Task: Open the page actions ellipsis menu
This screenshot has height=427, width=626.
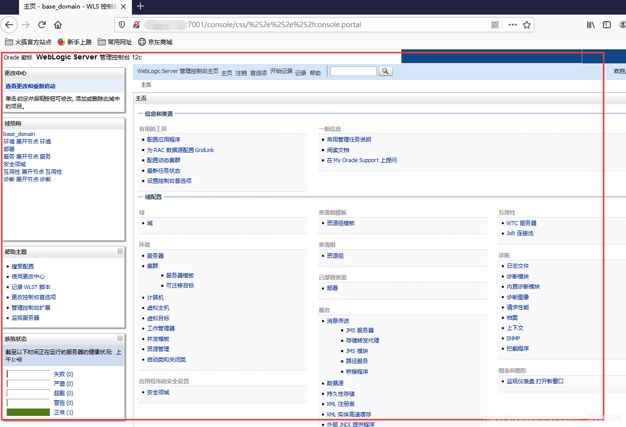Action: (x=512, y=25)
